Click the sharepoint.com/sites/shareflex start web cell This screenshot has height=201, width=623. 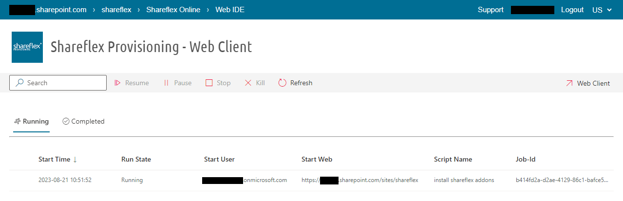[360, 180]
